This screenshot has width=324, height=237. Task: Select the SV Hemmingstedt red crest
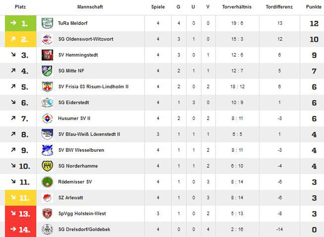pos(47,55)
